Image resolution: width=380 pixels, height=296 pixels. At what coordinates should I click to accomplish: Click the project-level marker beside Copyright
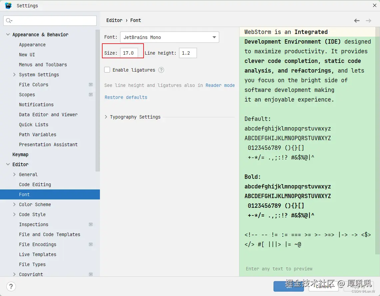pyautogui.click(x=91, y=274)
